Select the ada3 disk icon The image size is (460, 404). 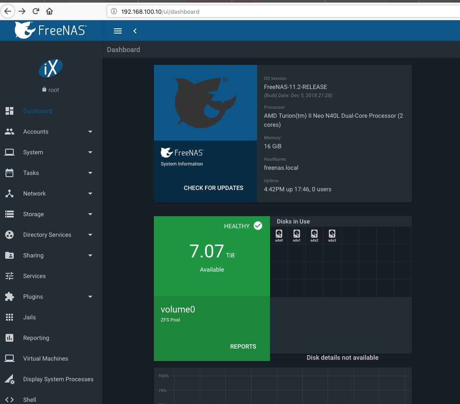(332, 235)
